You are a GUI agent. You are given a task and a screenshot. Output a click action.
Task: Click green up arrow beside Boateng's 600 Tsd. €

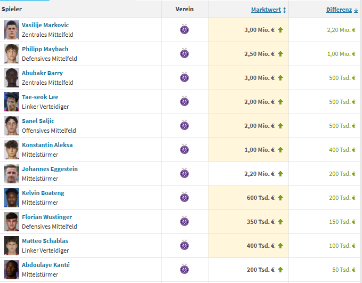pyautogui.click(x=280, y=198)
